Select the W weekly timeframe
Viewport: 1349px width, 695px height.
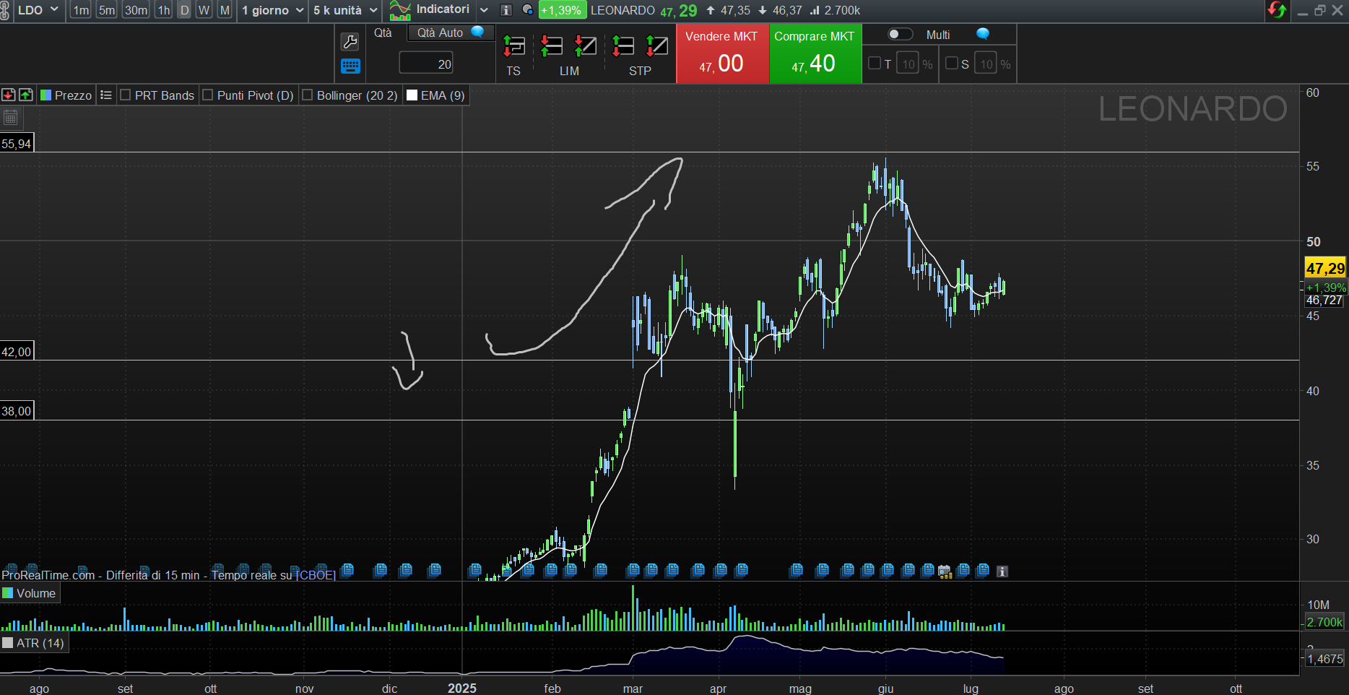click(204, 10)
